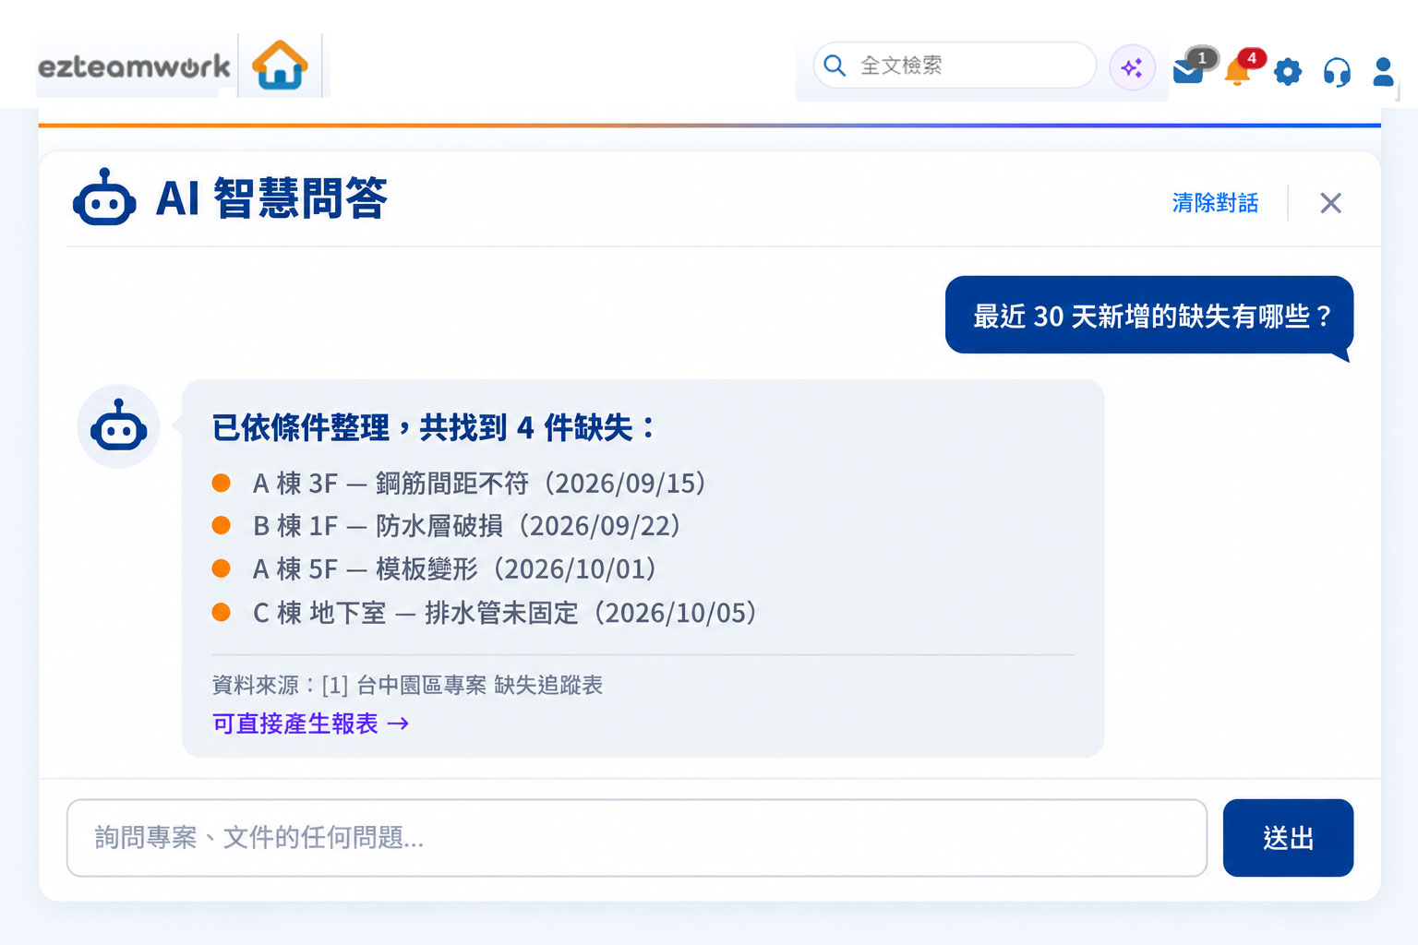
Task: Focus the 全文檢索 search field
Action: tap(955, 66)
